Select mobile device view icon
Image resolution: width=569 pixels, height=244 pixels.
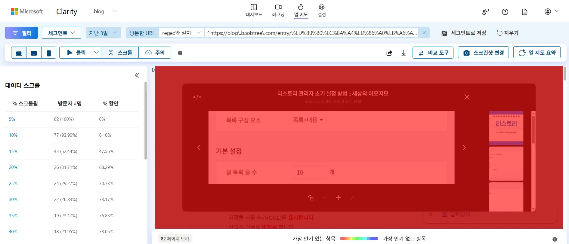pos(49,53)
